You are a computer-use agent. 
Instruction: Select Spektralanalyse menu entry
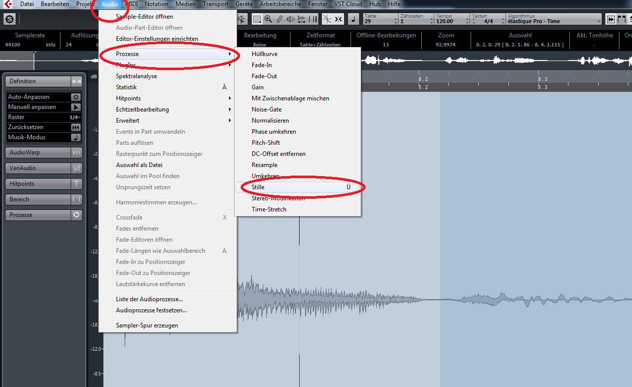coord(168,76)
